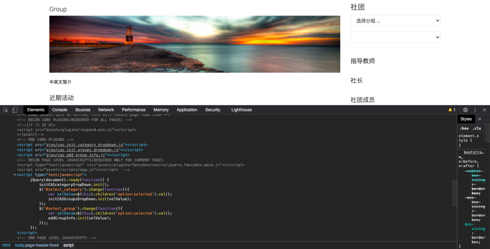
Task: Open the empty group dropdown below 选择分组
Action: click(395, 37)
